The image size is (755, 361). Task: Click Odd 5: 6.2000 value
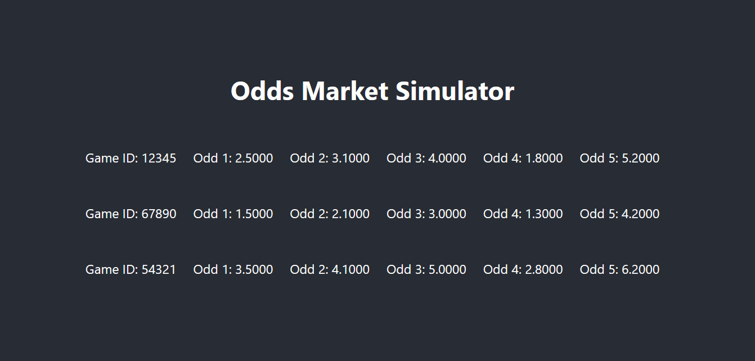tap(619, 269)
